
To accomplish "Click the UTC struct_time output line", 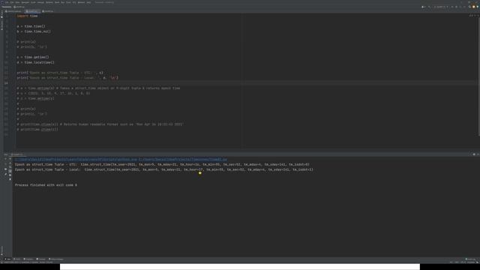I will pos(162,164).
